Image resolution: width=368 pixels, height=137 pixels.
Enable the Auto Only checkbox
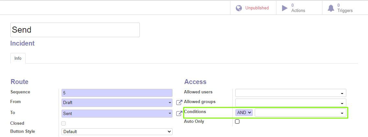[237, 121]
